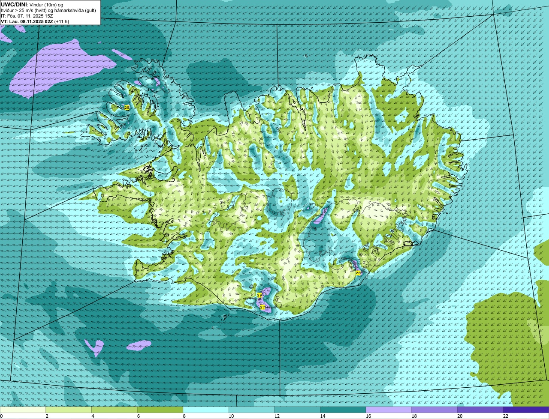Pick the medium teal 12–14 m/s legend swatch

click(x=297, y=410)
